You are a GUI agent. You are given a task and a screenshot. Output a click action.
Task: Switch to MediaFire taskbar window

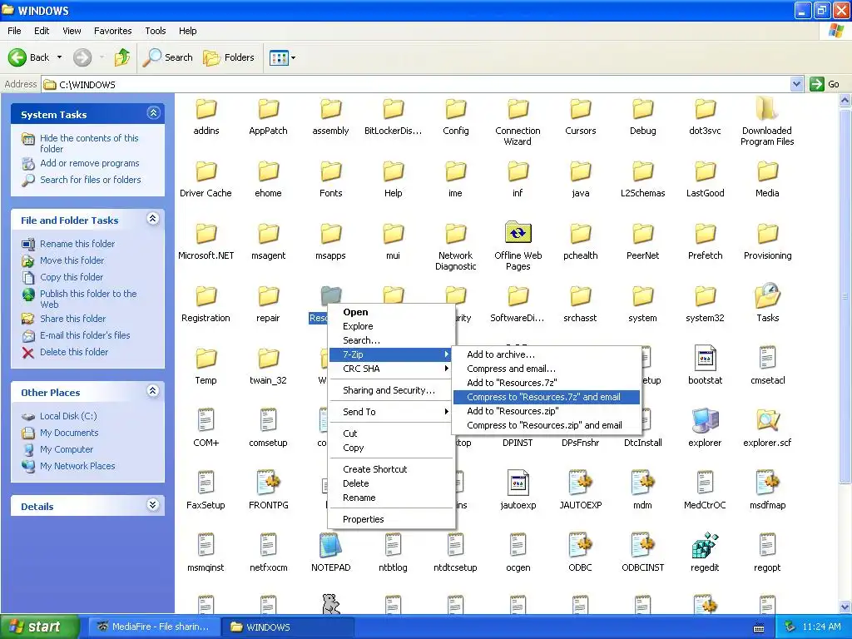point(154,627)
